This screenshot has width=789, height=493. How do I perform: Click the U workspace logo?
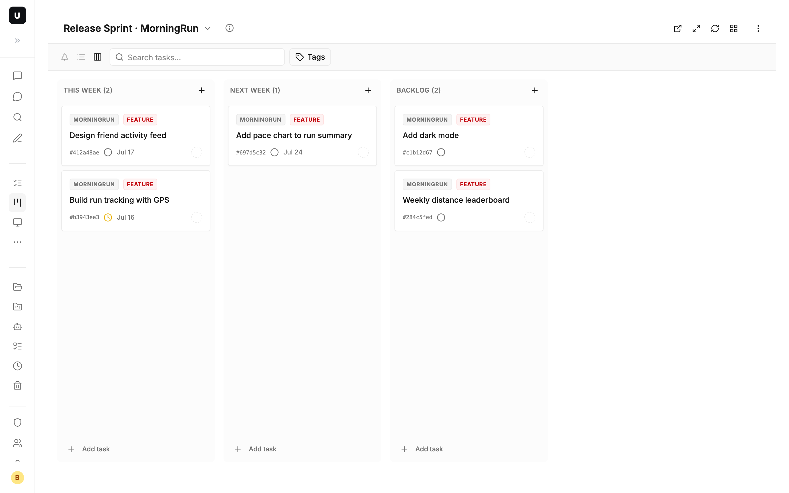pos(17,15)
